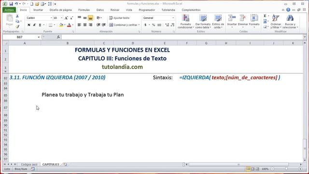
Task: Toggle Italic (K) formatting
Action: click(34, 25)
